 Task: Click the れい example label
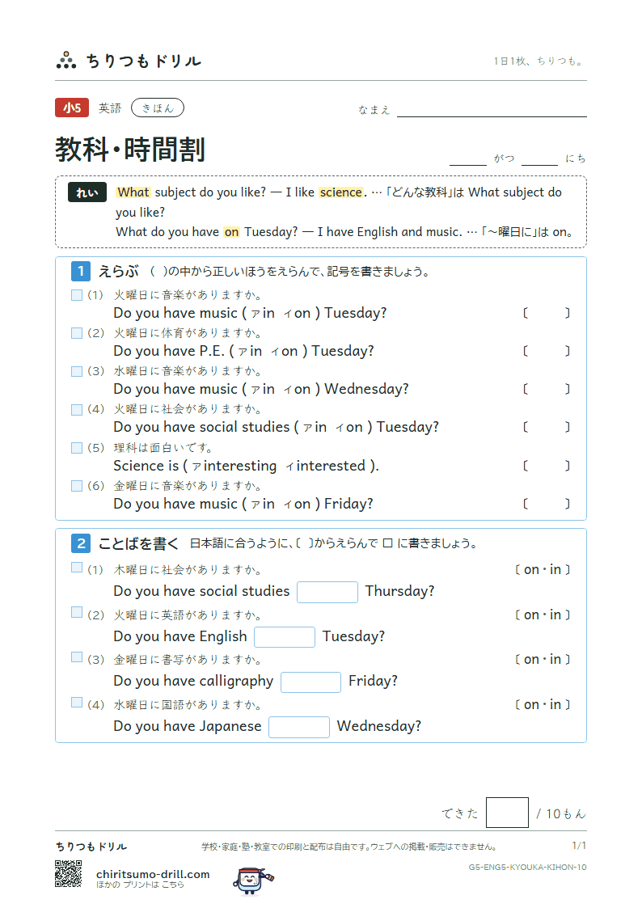click(x=87, y=192)
